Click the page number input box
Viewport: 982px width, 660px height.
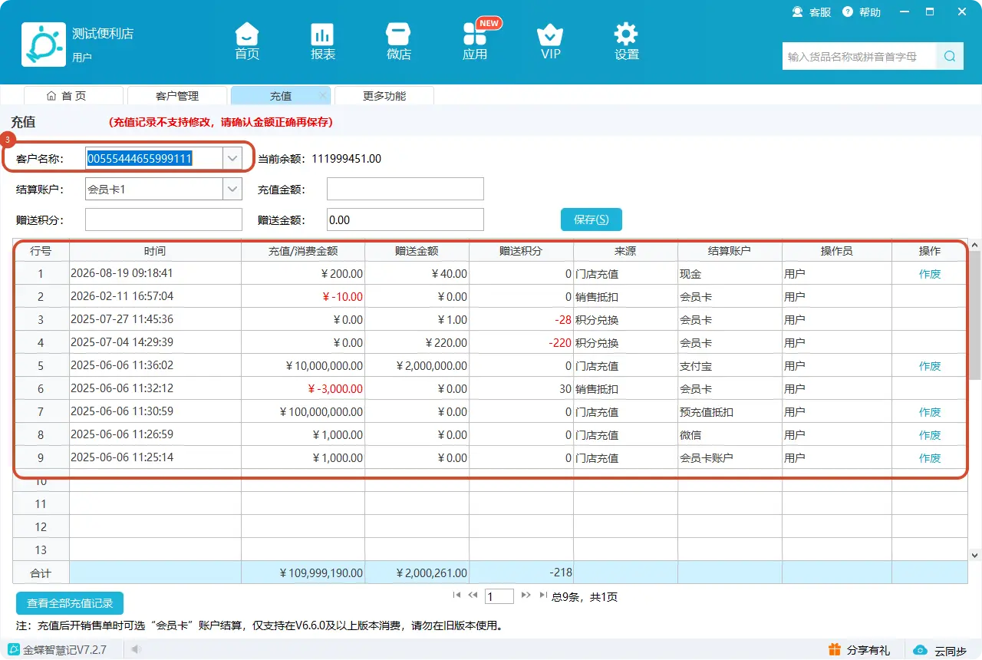(499, 596)
